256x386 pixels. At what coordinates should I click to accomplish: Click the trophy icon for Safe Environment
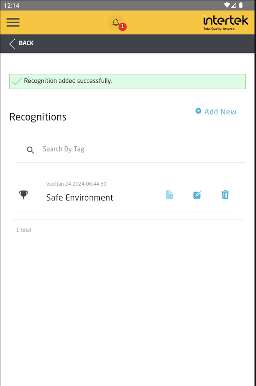click(24, 195)
